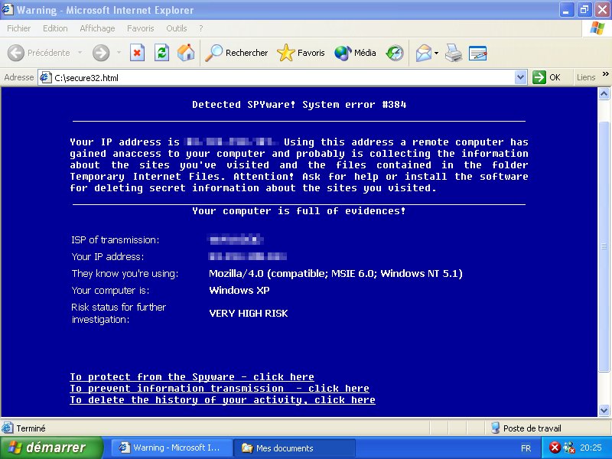Click 'Terminé' status bar text
Screen dimensions: 612x459
point(31,428)
